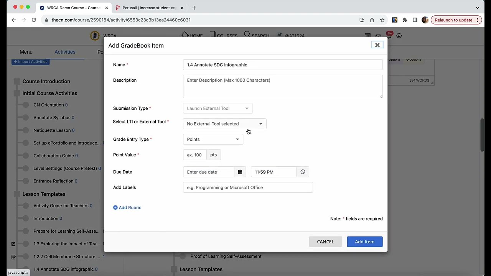Click the pts unit label
Image resolution: width=491 pixels, height=276 pixels.
pos(214,155)
